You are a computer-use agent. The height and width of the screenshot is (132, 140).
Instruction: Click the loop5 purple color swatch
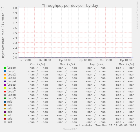tap(5, 85)
